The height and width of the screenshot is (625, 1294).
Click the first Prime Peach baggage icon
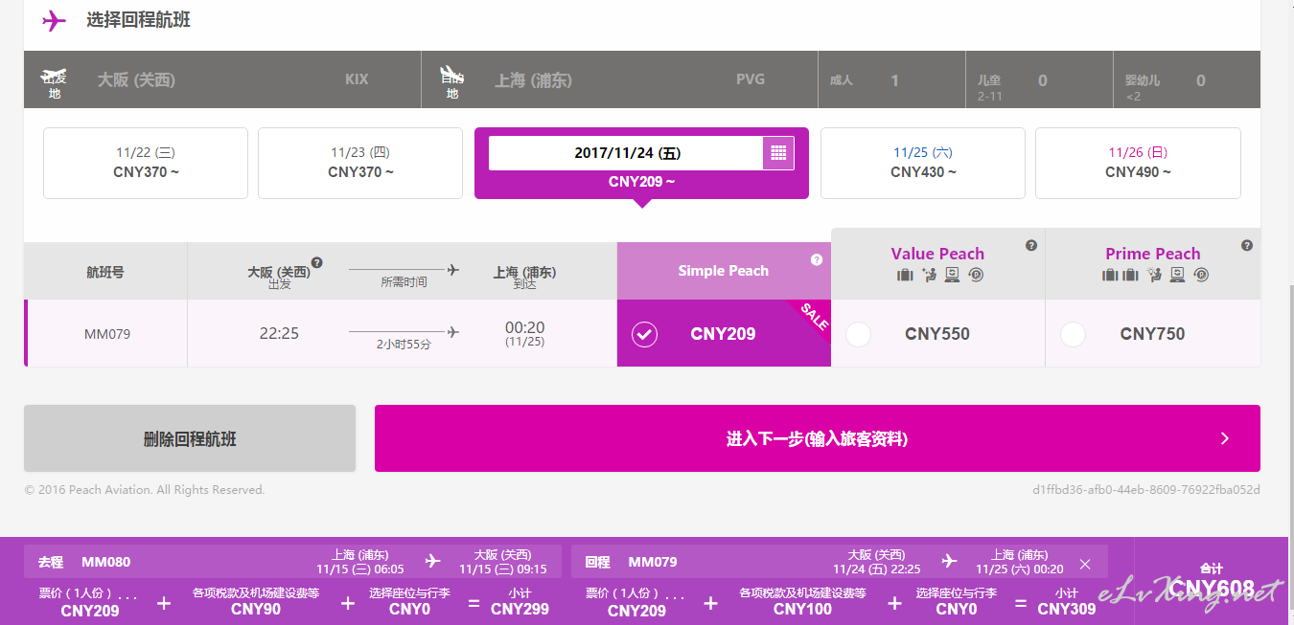(x=1110, y=276)
